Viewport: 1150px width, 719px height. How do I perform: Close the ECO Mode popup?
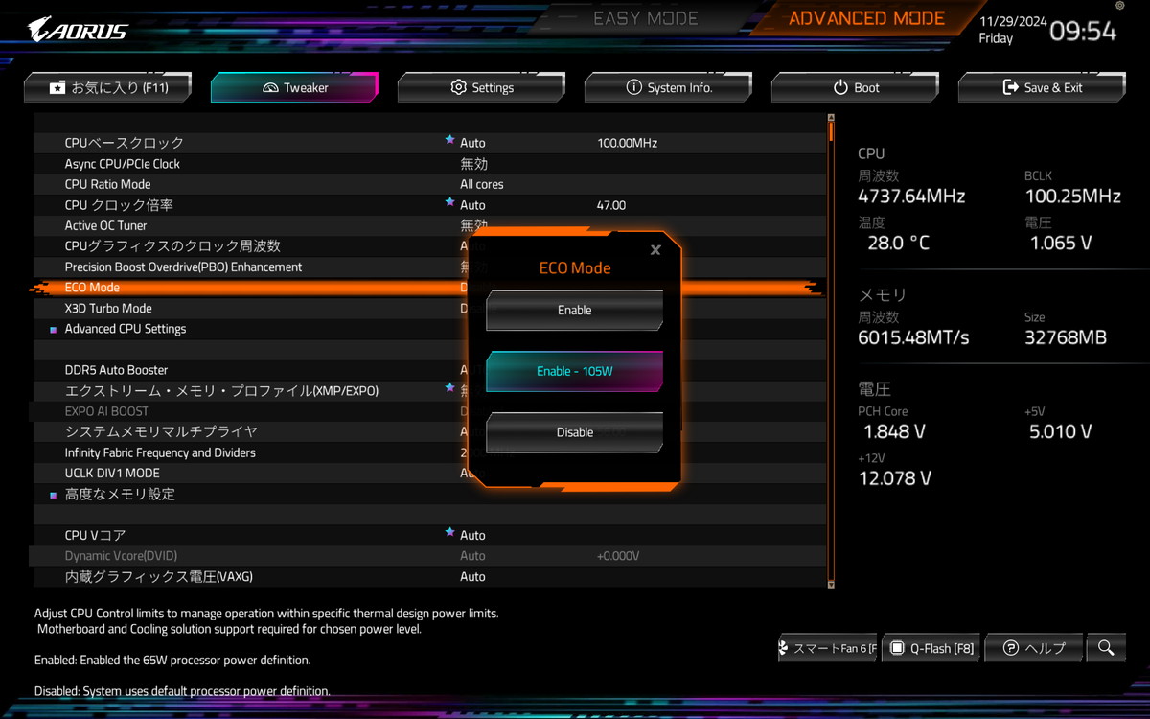tap(655, 250)
